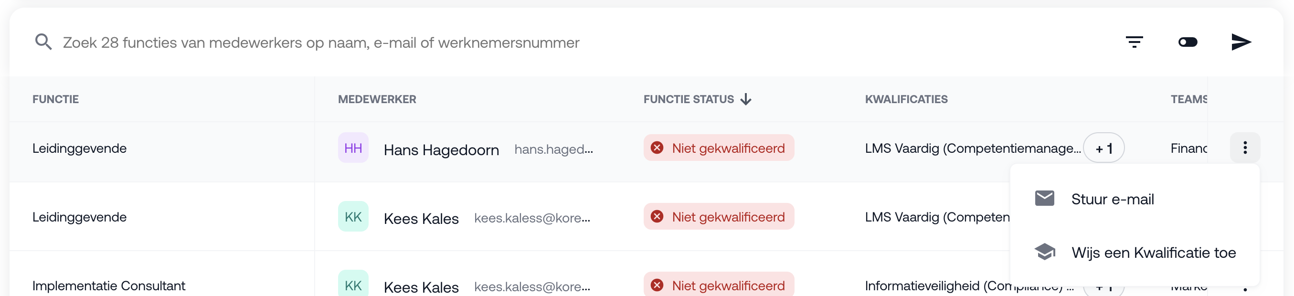Open the filter options icon
This screenshot has width=1294, height=296.
1134,42
